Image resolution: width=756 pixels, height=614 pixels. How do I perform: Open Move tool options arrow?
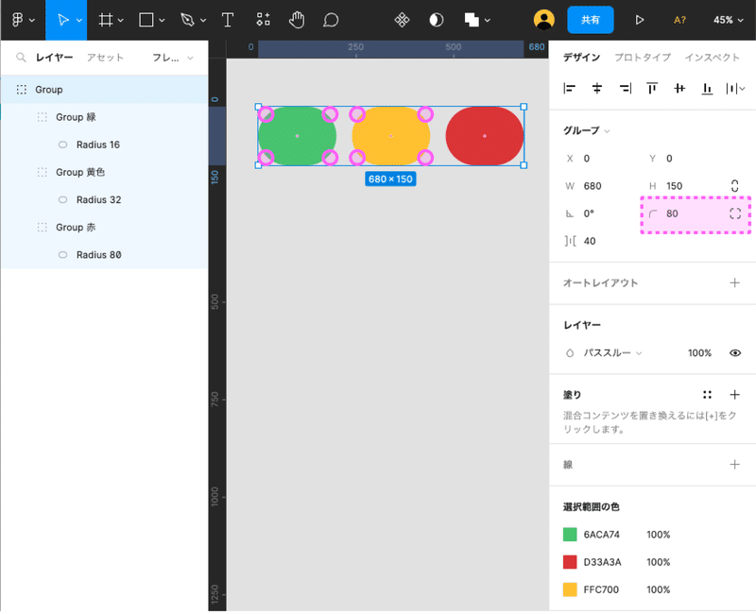(79, 20)
